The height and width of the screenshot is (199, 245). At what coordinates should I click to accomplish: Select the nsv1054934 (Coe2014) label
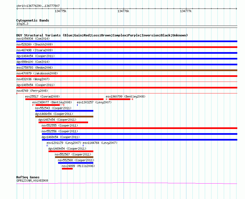click(x=33, y=39)
